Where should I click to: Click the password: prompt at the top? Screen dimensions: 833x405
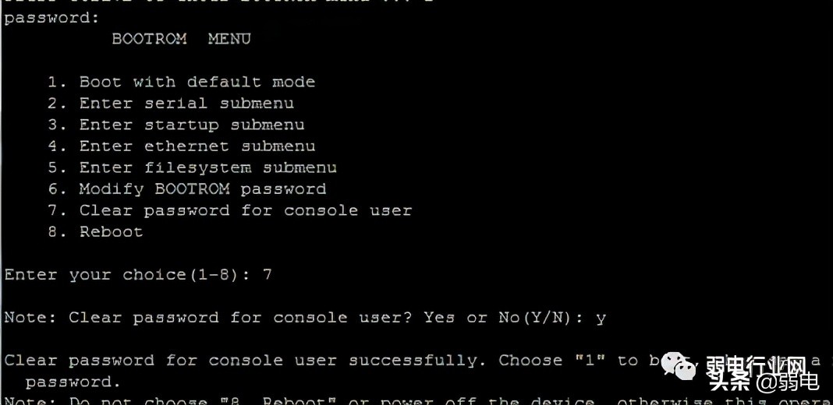click(x=51, y=18)
